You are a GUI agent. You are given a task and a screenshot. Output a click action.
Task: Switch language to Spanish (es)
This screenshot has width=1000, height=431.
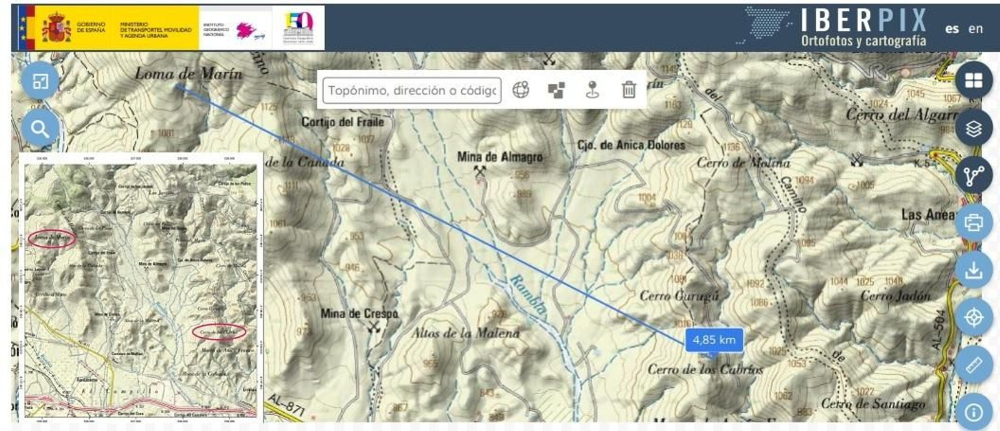[952, 29]
